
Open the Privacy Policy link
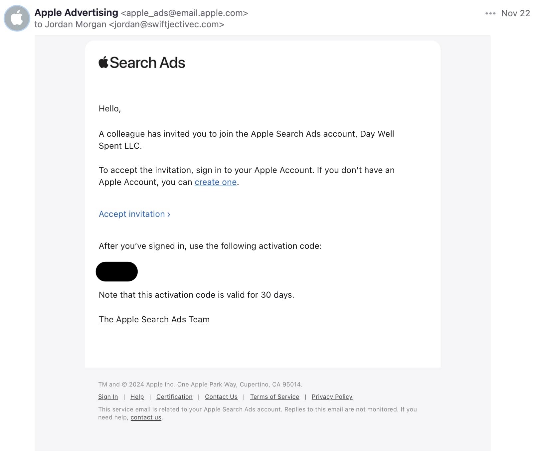(332, 397)
